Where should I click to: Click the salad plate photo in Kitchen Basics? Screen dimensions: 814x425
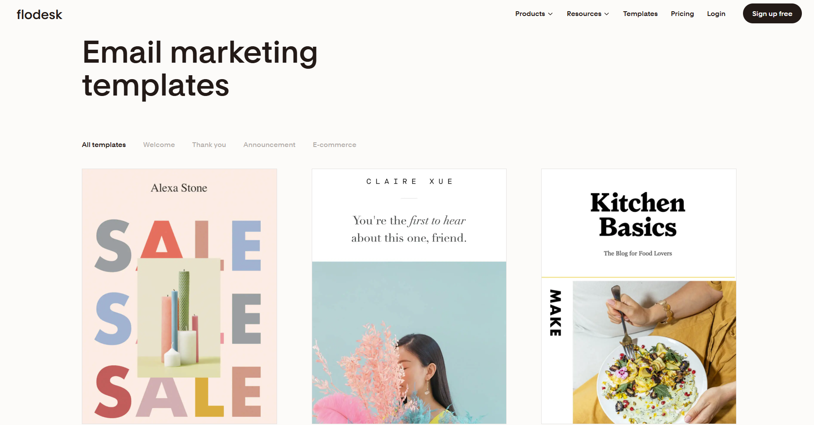(654, 352)
